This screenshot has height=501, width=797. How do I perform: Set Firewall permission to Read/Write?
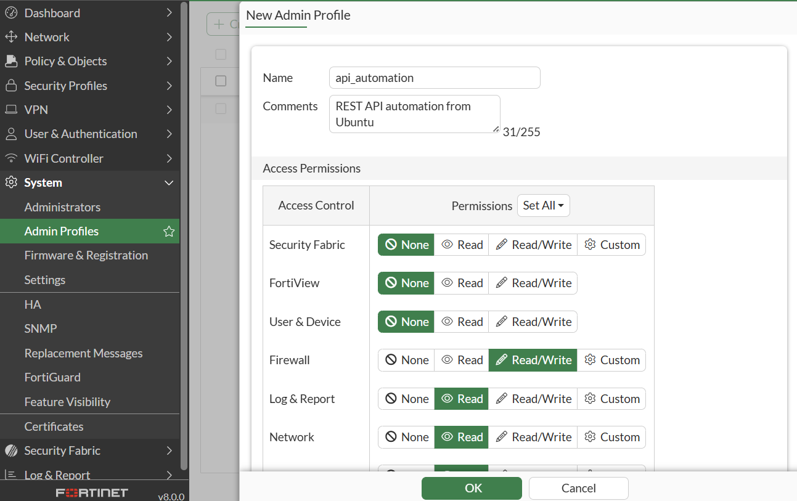click(x=533, y=360)
